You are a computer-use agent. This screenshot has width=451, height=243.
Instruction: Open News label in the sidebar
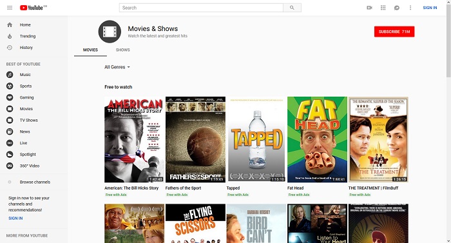click(24, 131)
